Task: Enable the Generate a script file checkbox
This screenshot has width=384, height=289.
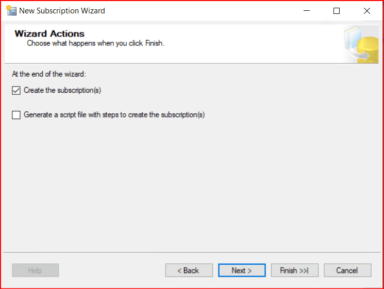Action: point(16,115)
